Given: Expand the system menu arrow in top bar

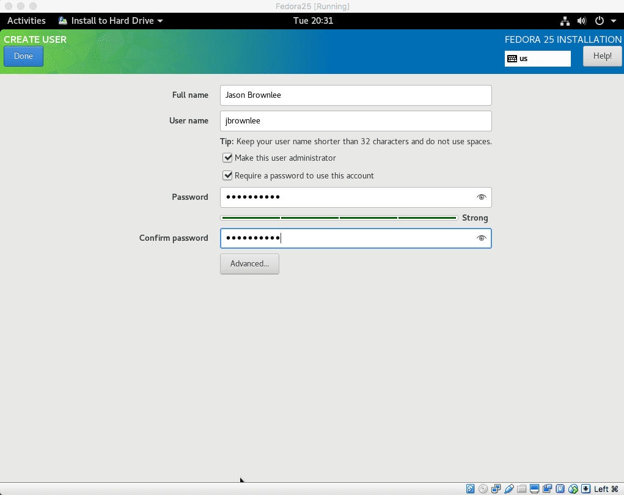Looking at the screenshot, I should 613,21.
